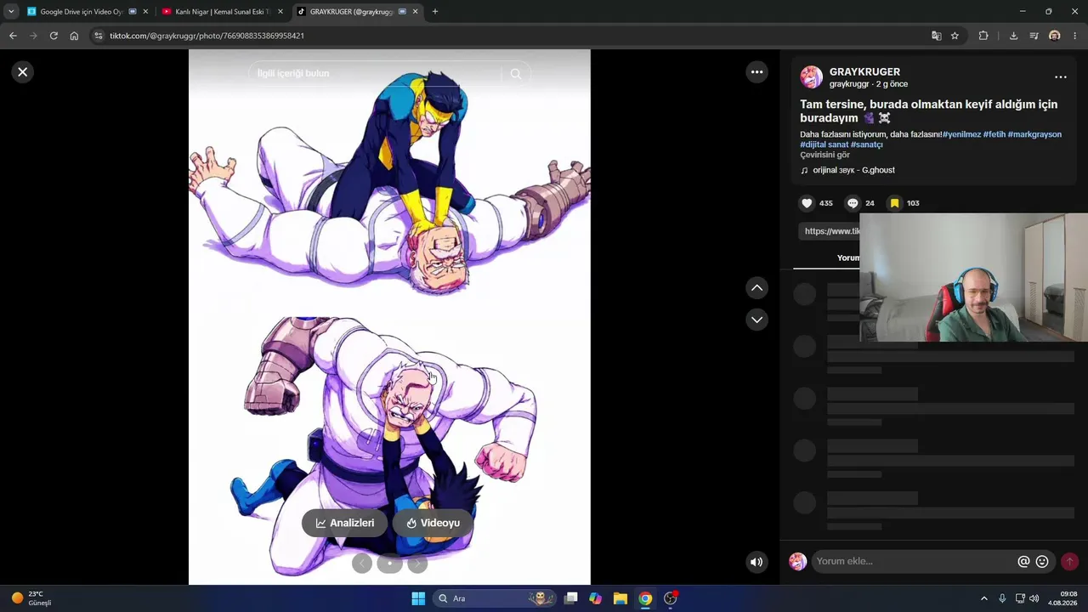Click the 'Yorum ekle...' comment field
Screen dimensions: 1088x612
(914, 562)
